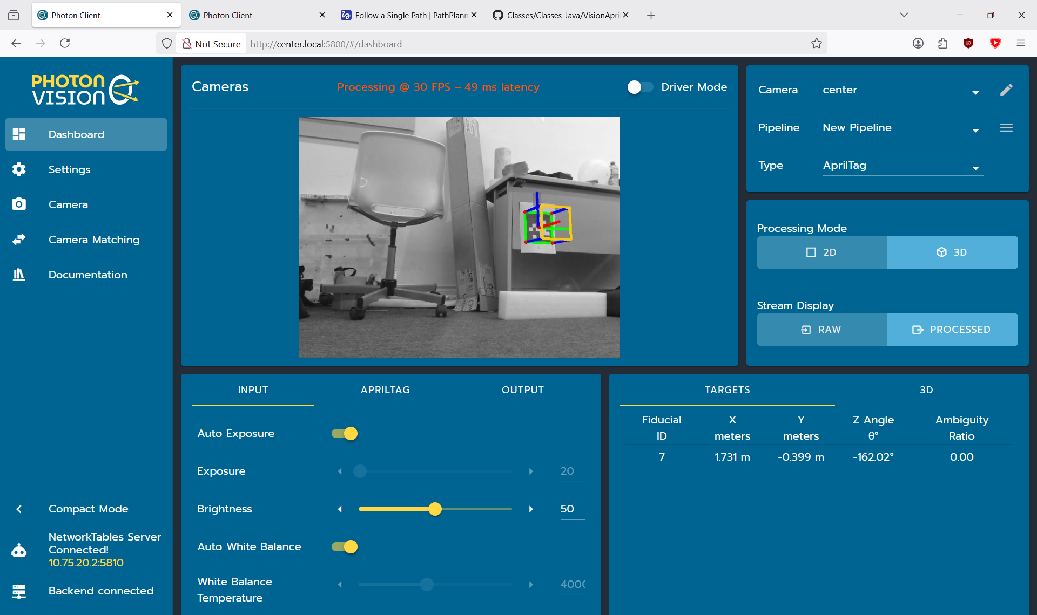Switch to the APRILTAG tab
The width and height of the screenshot is (1037, 615).
pyautogui.click(x=385, y=390)
